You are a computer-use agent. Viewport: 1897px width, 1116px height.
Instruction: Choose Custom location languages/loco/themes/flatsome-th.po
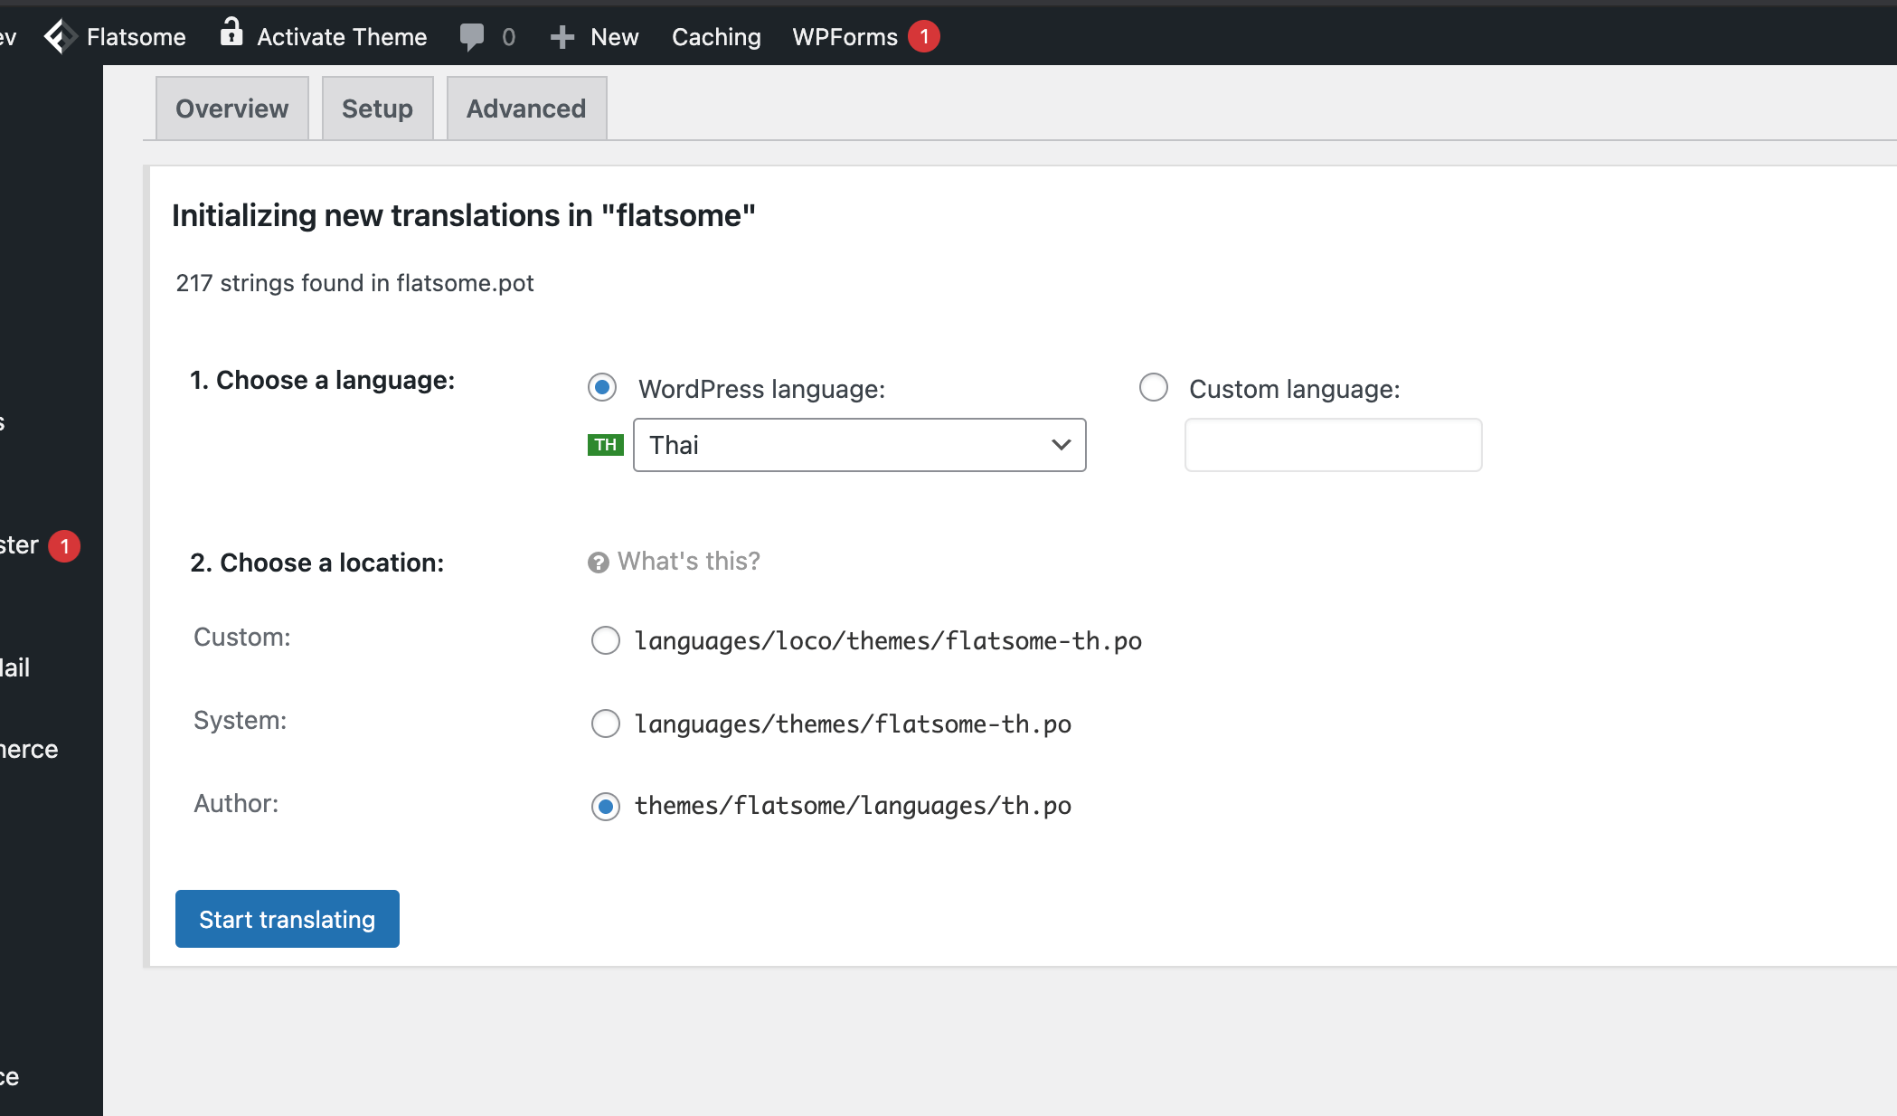(x=606, y=640)
